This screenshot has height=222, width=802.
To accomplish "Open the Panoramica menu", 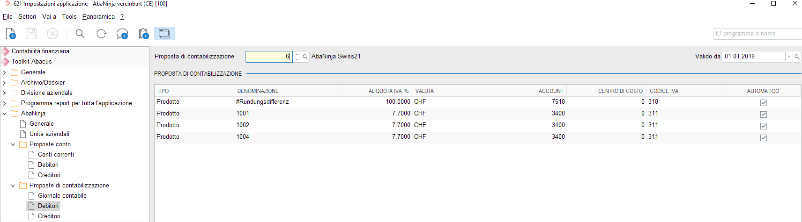I will [98, 16].
